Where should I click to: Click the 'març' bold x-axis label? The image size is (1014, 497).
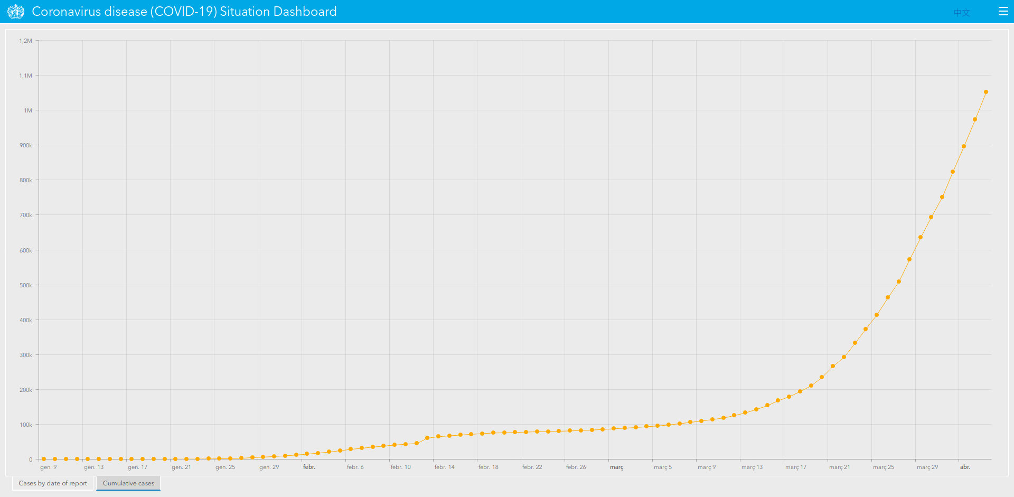point(616,467)
